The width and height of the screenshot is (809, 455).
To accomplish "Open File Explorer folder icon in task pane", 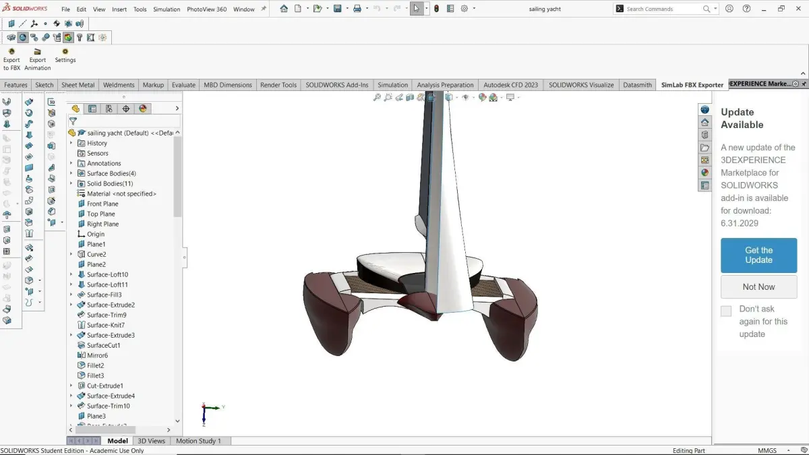I will [x=705, y=148].
